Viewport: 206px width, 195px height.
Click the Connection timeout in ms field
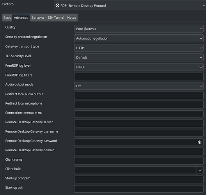pyautogui.click(x=139, y=114)
